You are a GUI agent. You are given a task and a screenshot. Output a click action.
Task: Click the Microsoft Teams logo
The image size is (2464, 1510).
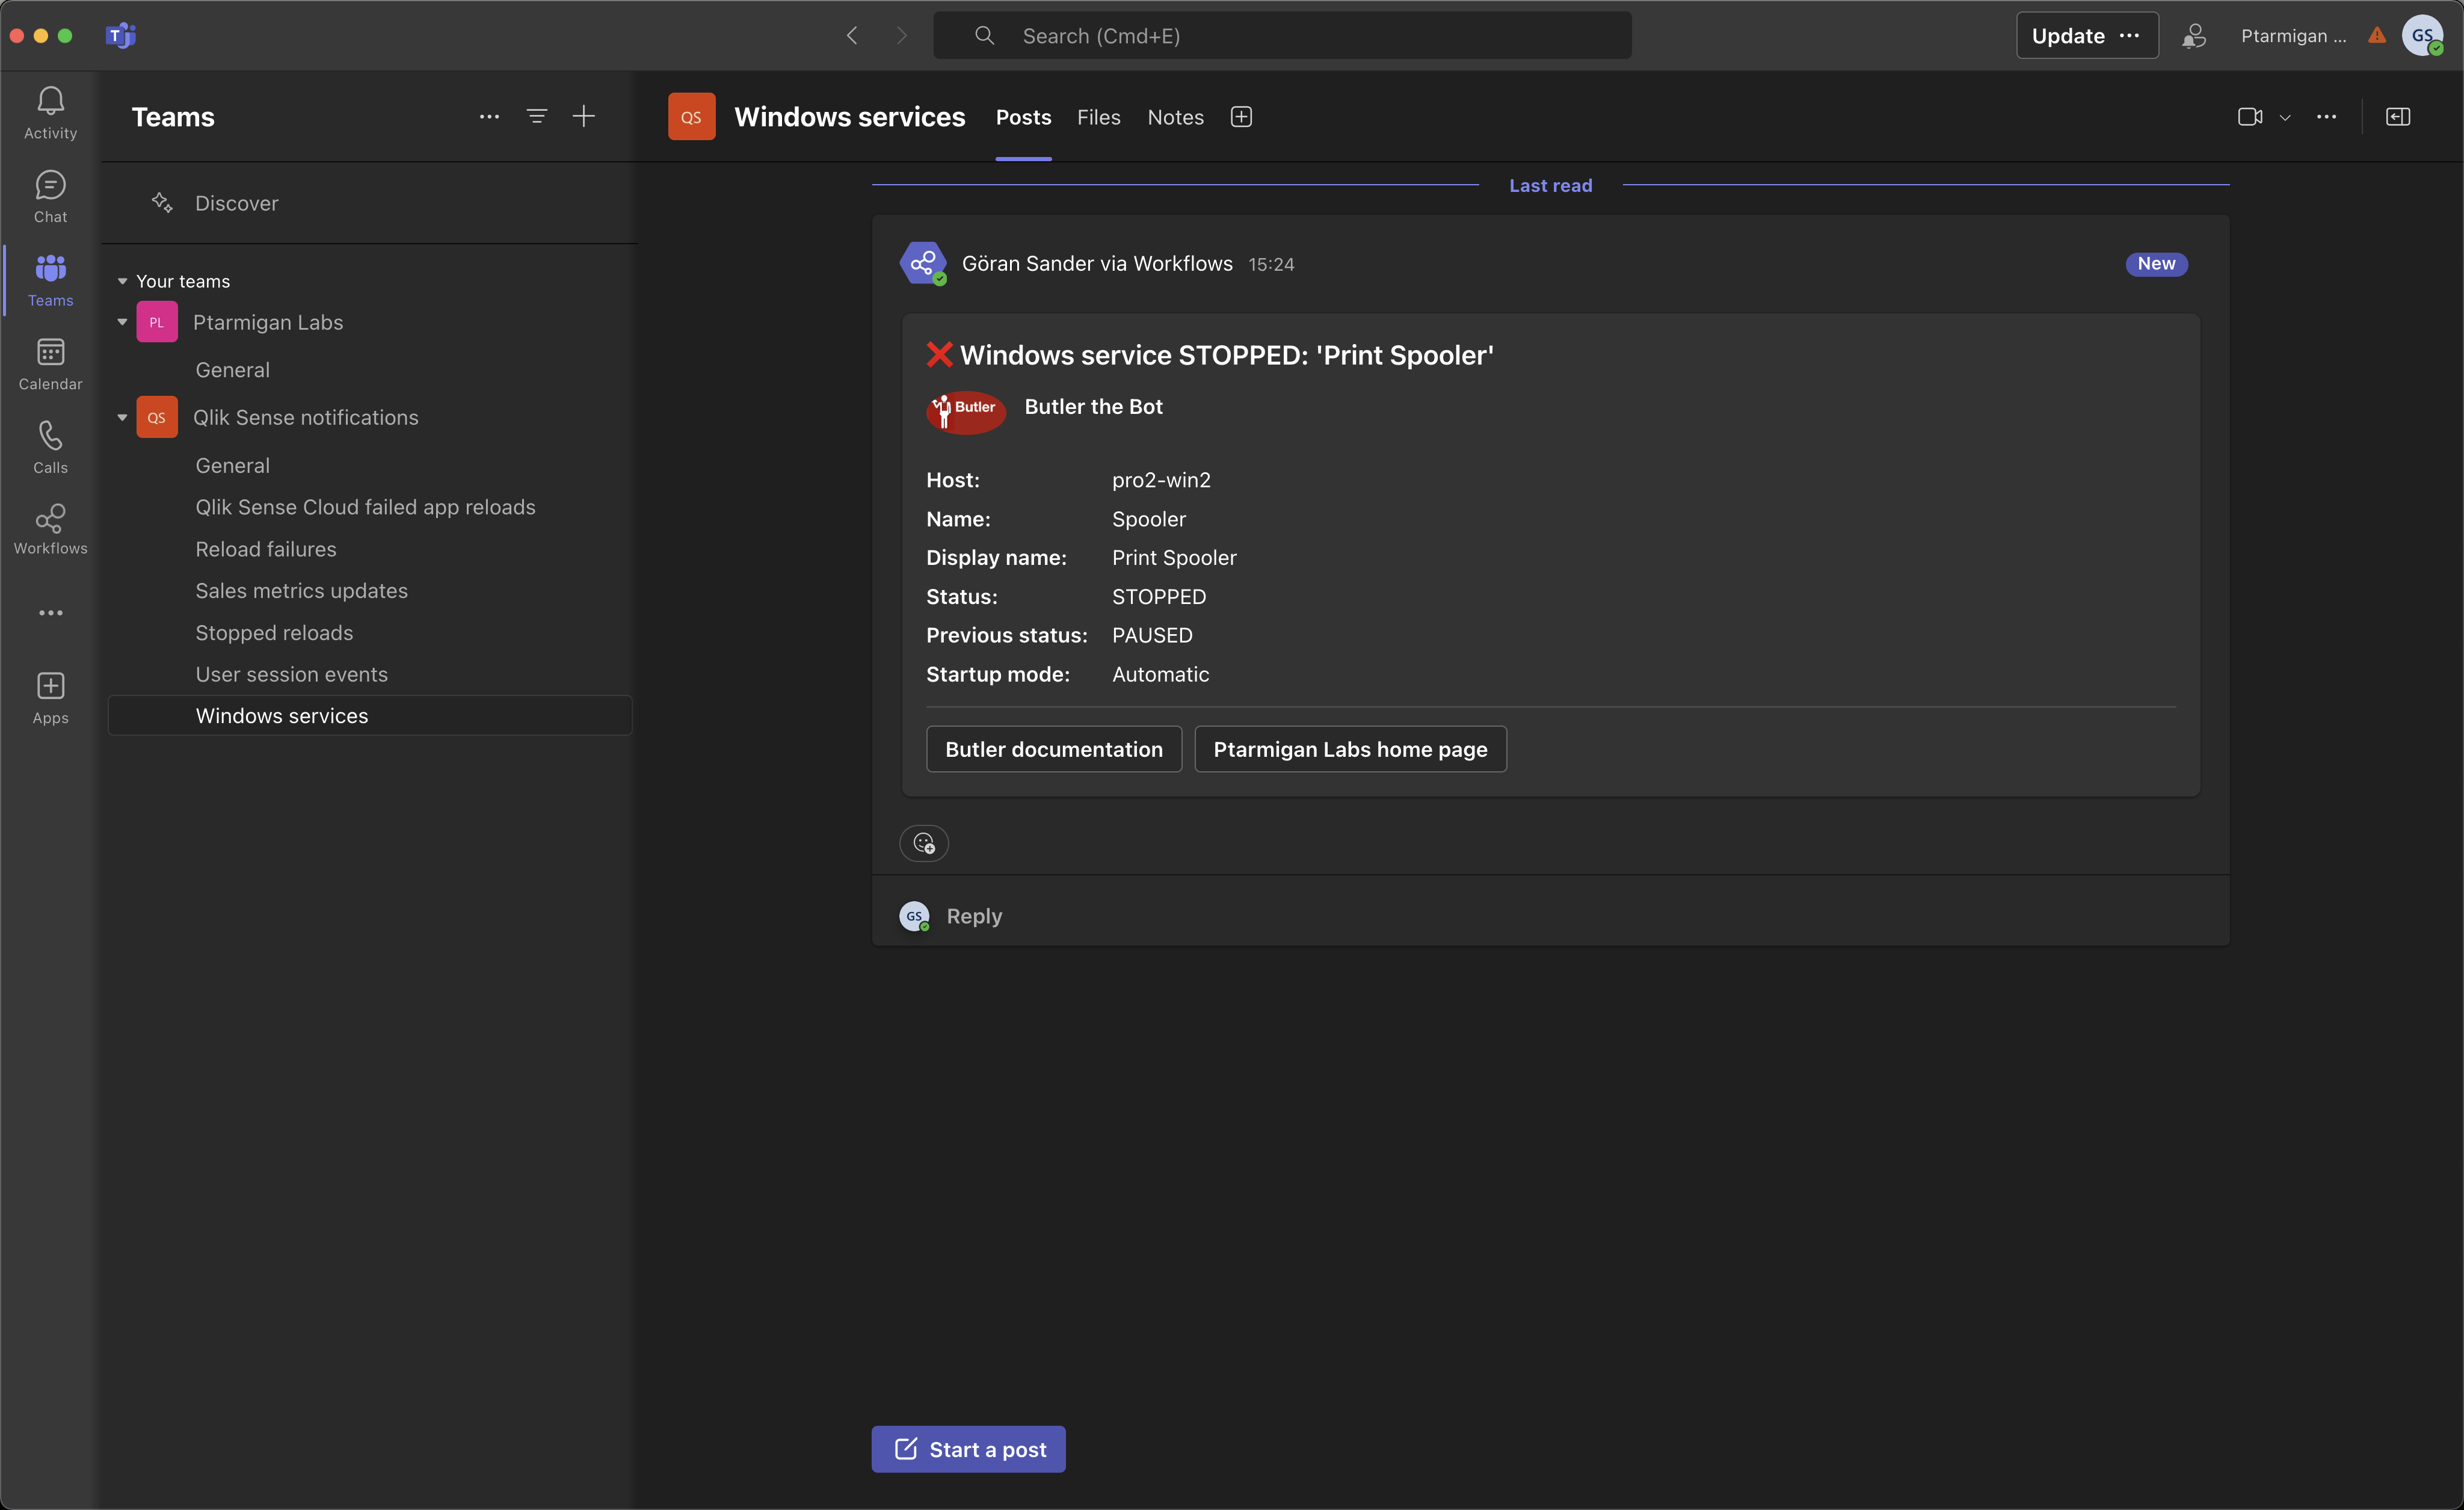pyautogui.click(x=121, y=36)
